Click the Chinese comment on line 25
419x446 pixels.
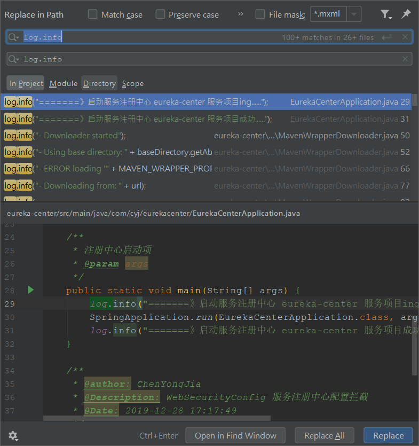(x=117, y=250)
